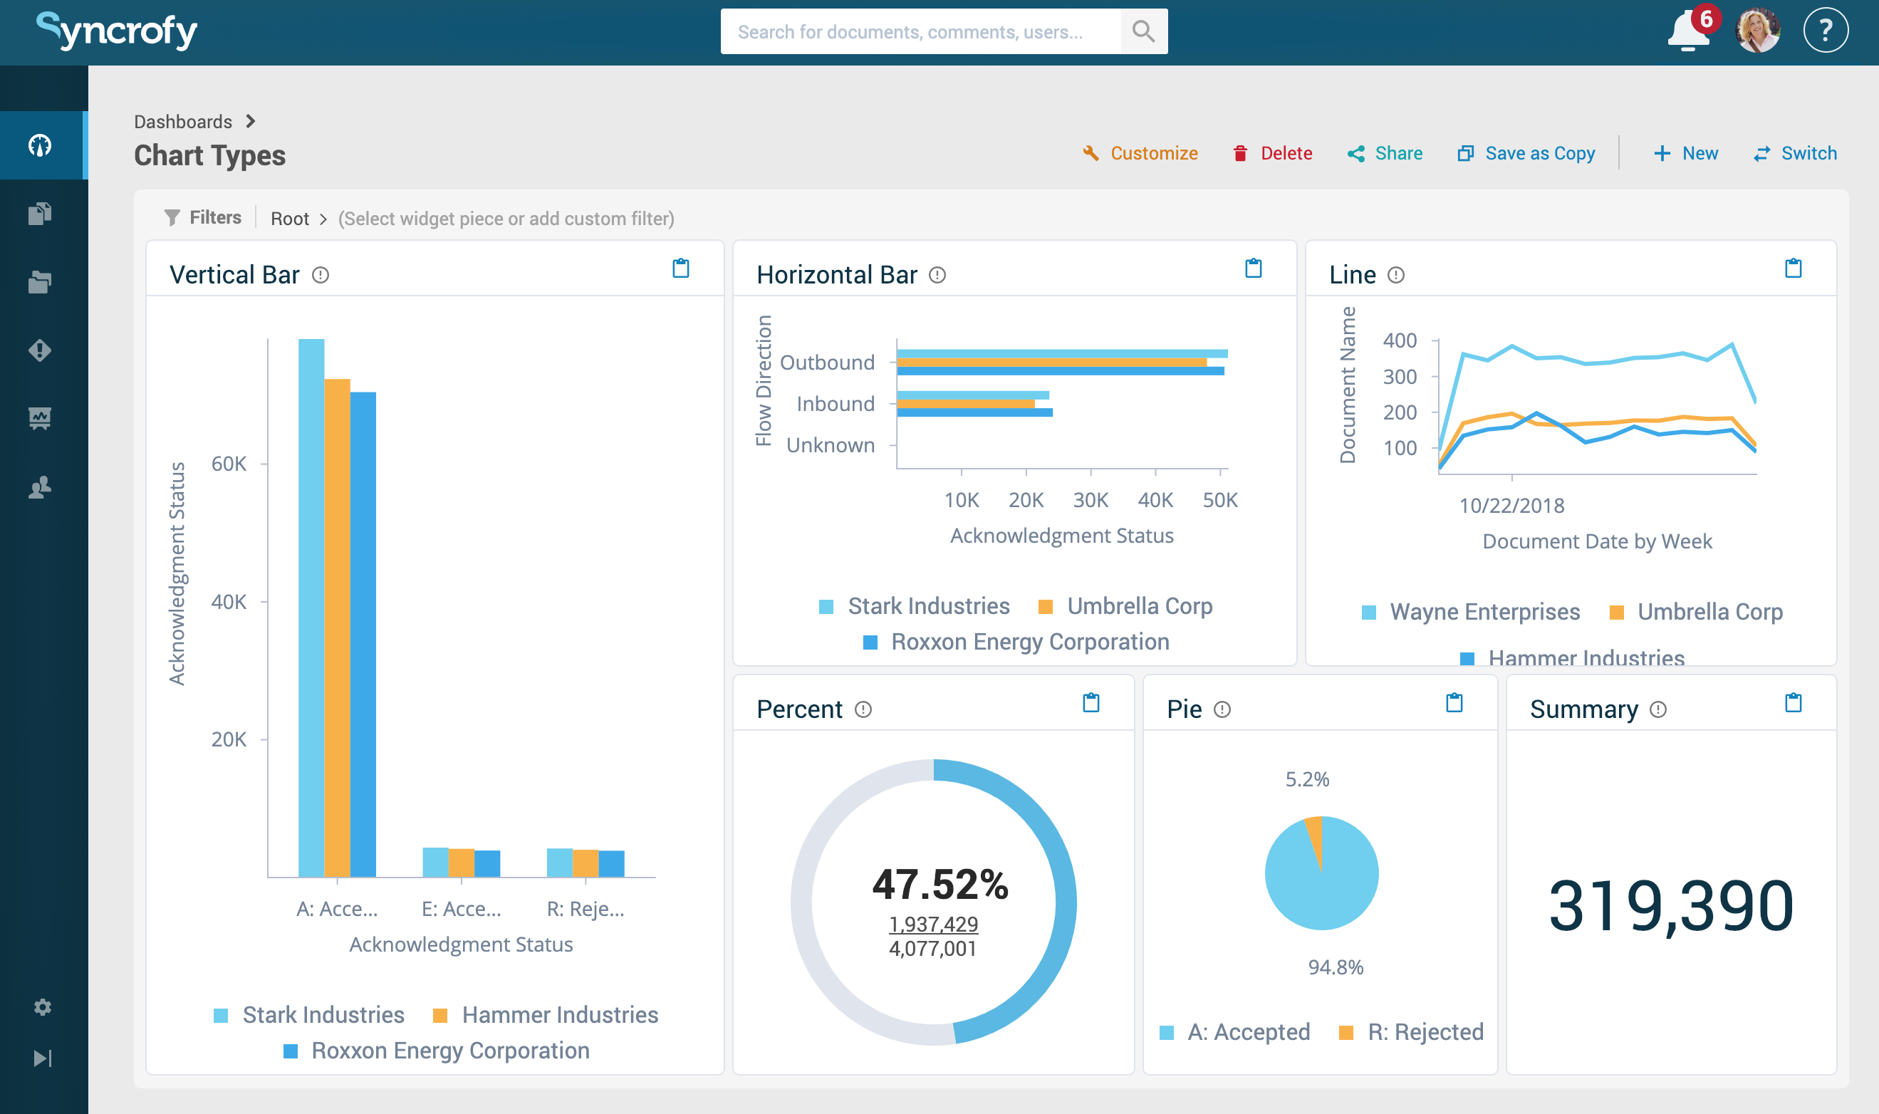Click clipboard icon on Vertical Bar widget
This screenshot has width=1879, height=1114.
(x=680, y=269)
